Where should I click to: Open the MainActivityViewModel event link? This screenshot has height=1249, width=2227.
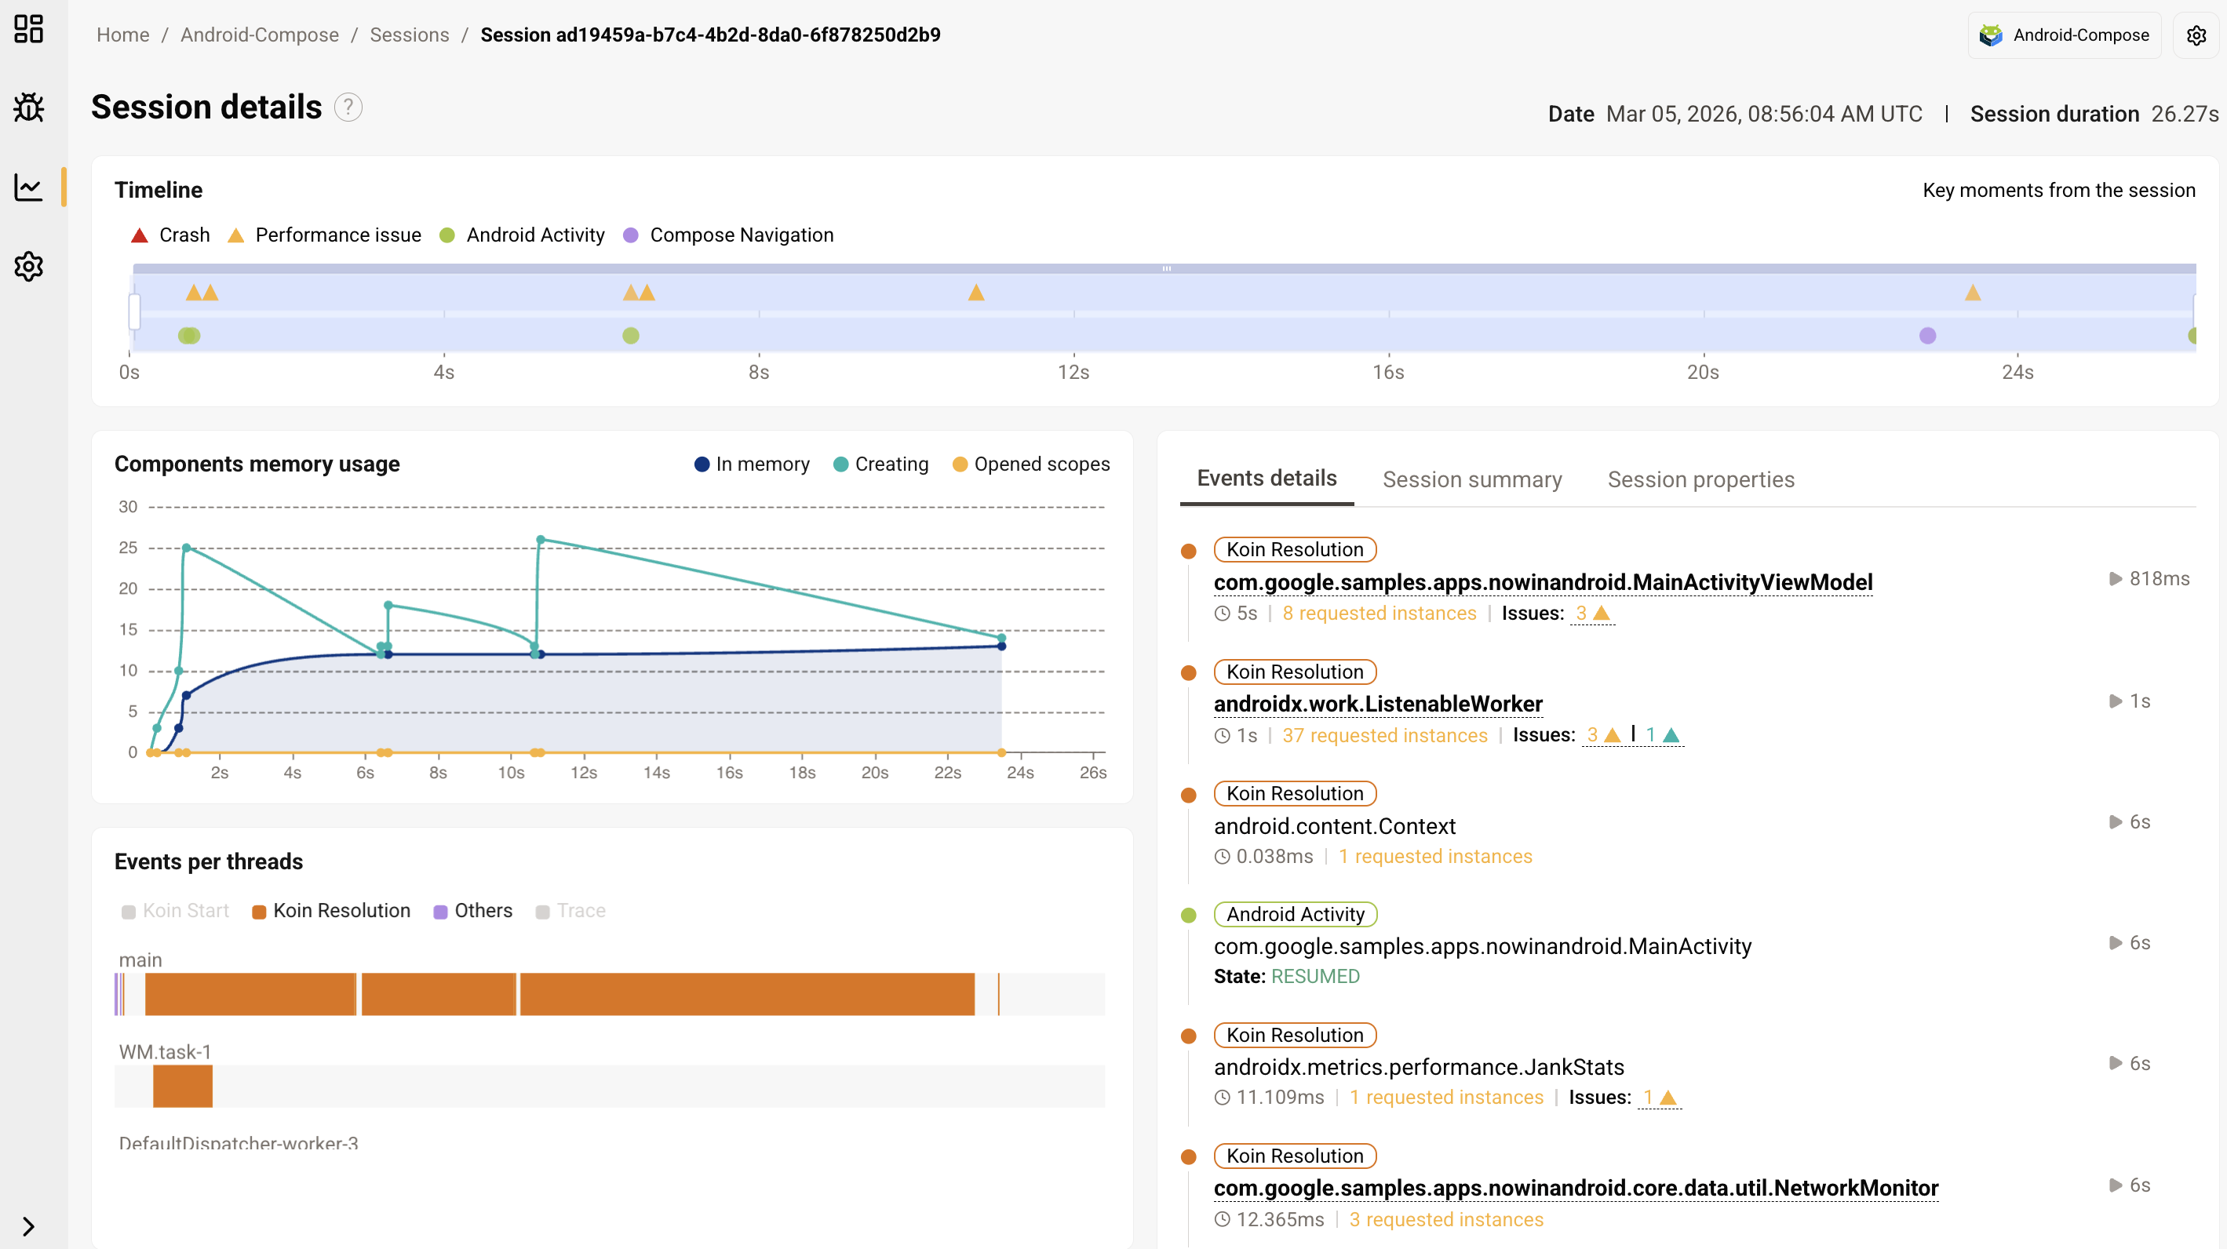1542,583
